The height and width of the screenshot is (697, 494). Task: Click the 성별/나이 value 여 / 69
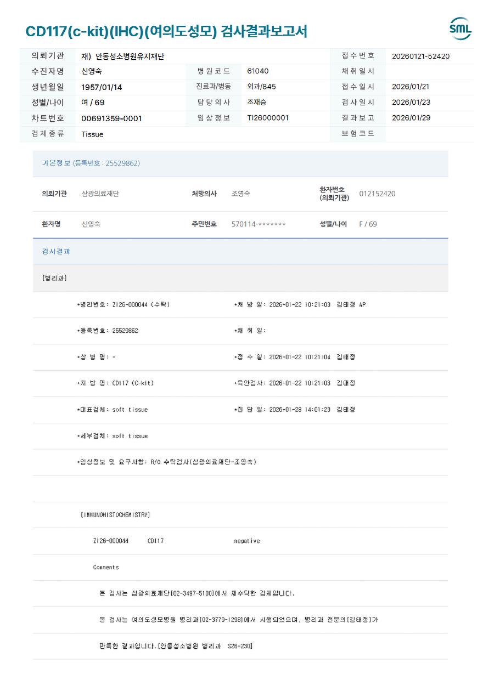pyautogui.click(x=93, y=103)
